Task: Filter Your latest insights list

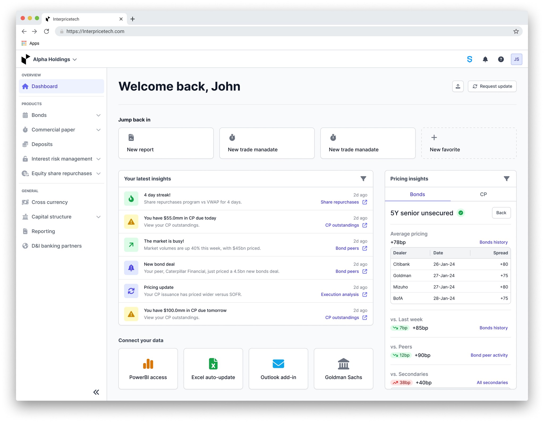Action: 363,179
